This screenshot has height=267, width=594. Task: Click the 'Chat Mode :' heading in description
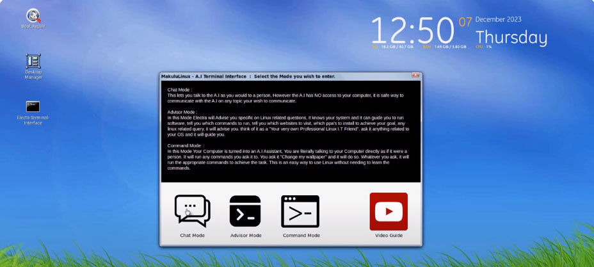tap(180, 90)
